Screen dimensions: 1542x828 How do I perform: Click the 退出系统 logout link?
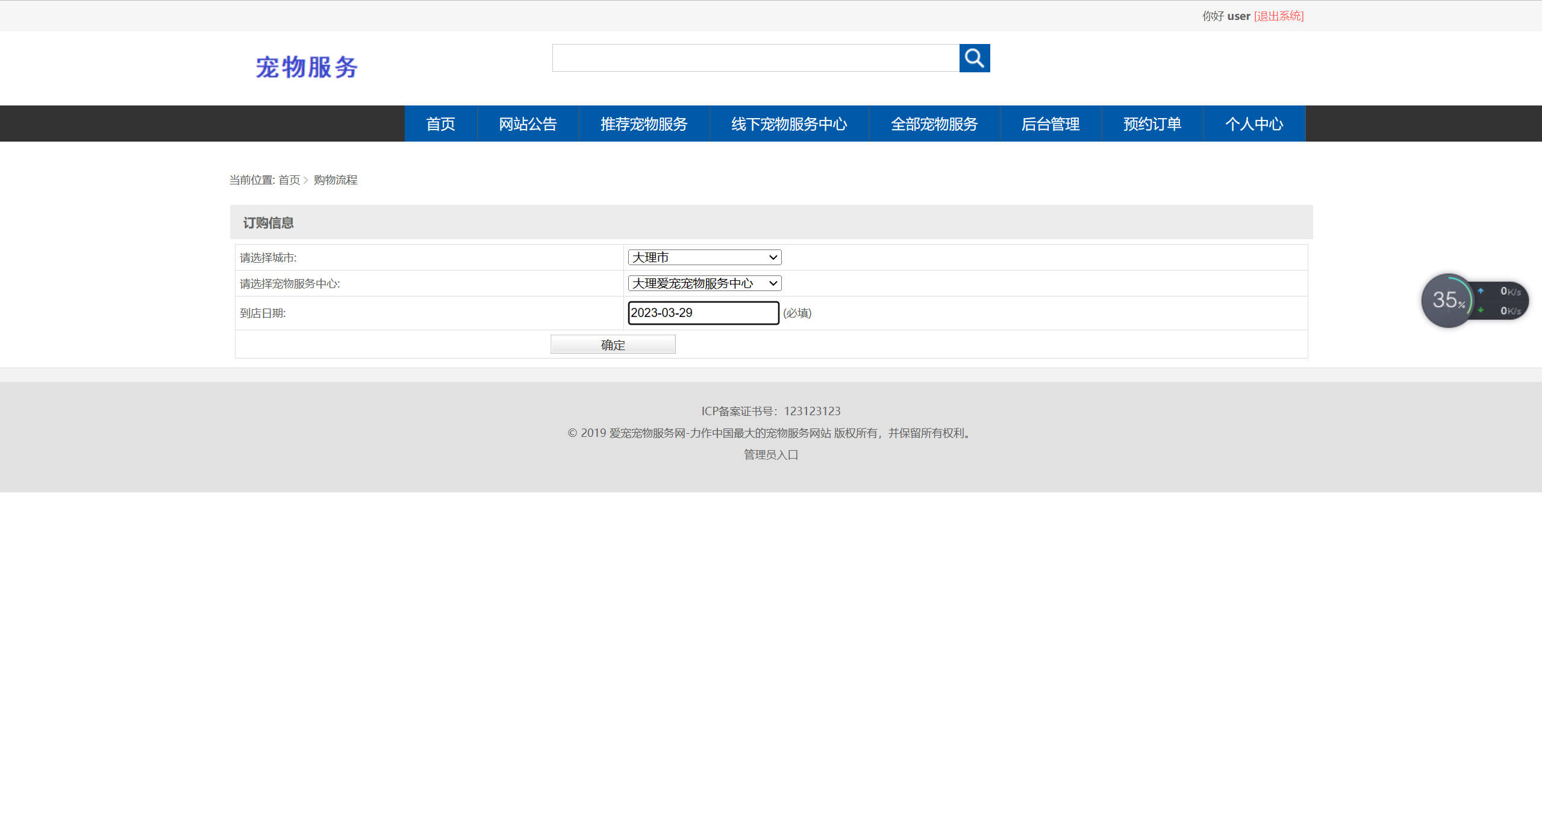tap(1278, 16)
